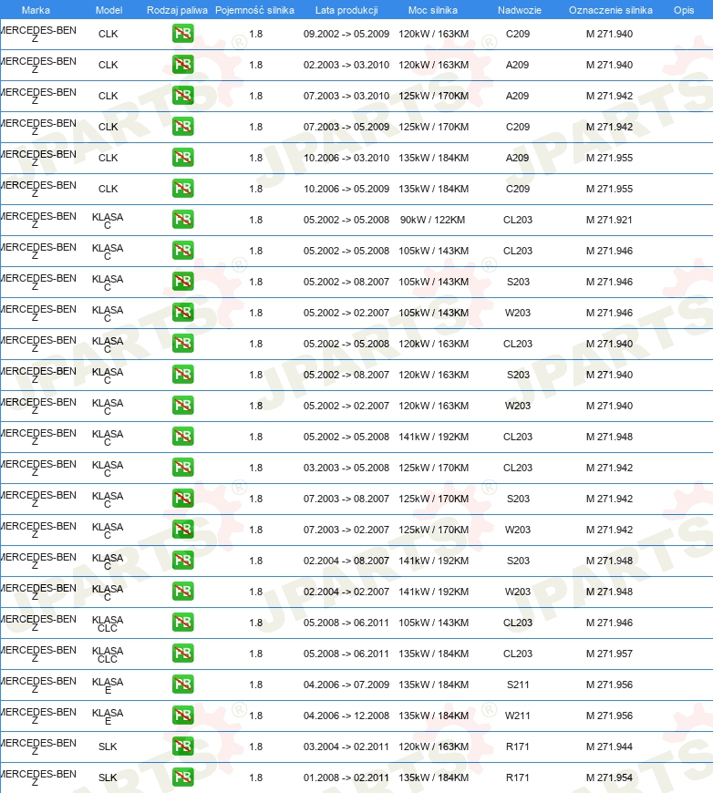Screen dimensions: 713x793
Task: Click fuel icon in CLK A209 M 271.955 row
Action: [182, 158]
